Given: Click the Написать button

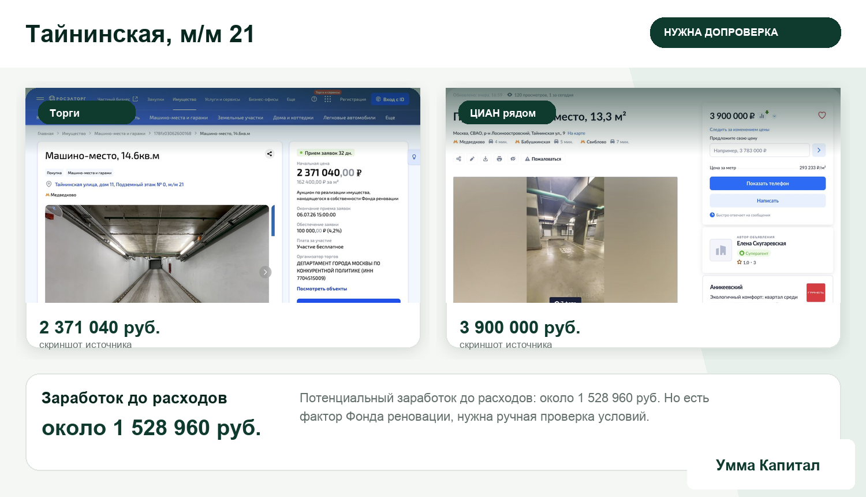Looking at the screenshot, I should (767, 201).
